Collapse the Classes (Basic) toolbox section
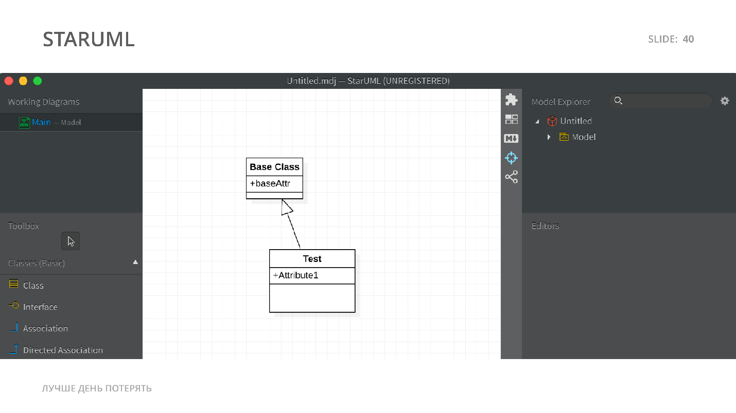The height and width of the screenshot is (413, 736). tap(135, 262)
